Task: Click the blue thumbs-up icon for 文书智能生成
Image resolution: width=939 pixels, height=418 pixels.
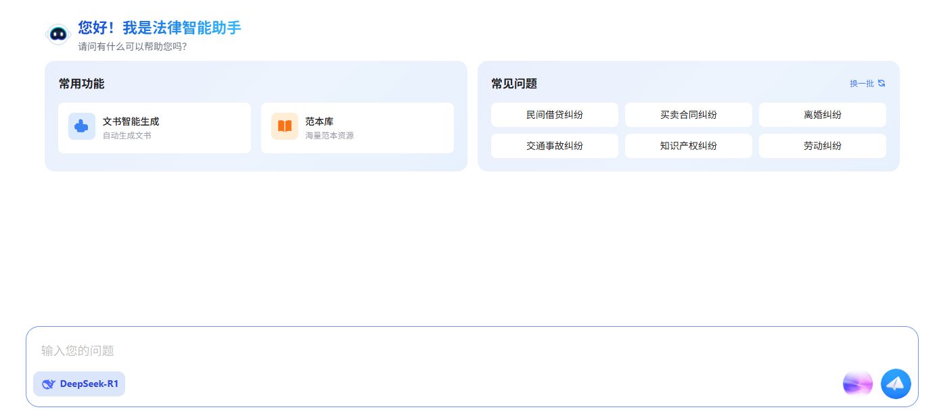Action: [x=82, y=126]
